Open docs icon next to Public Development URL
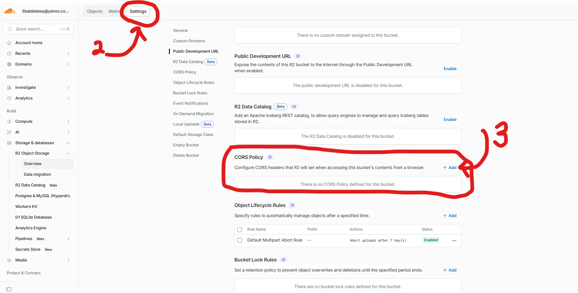Viewport: 578px width, 293px height. (298, 56)
